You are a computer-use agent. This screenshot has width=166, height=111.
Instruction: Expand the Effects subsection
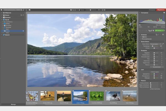[x=141, y=37]
